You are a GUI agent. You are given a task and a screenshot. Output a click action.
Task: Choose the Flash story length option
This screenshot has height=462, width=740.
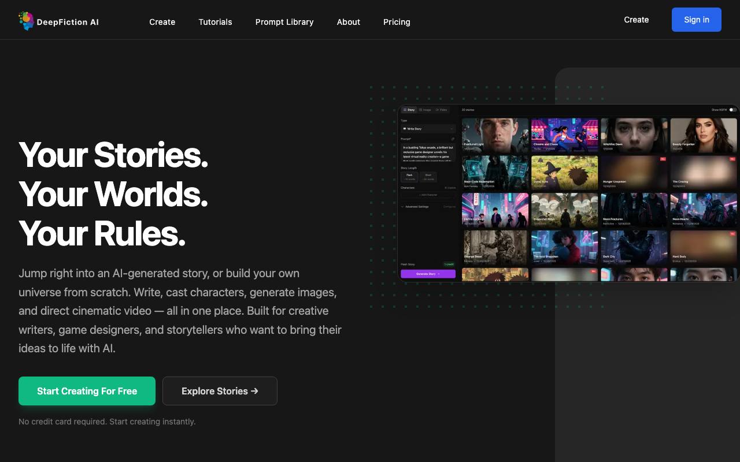point(409,177)
